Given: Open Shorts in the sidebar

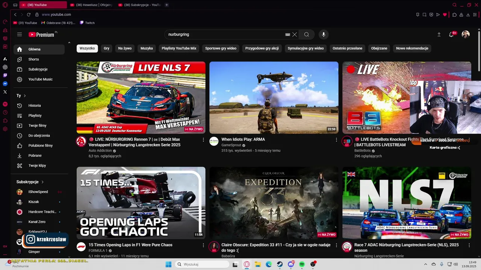Looking at the screenshot, I should (39, 59).
